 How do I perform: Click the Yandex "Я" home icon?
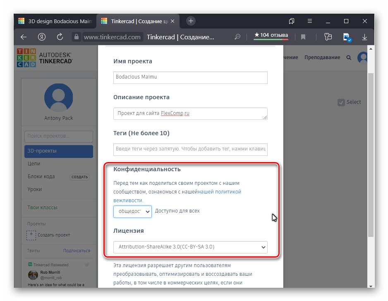41,37
